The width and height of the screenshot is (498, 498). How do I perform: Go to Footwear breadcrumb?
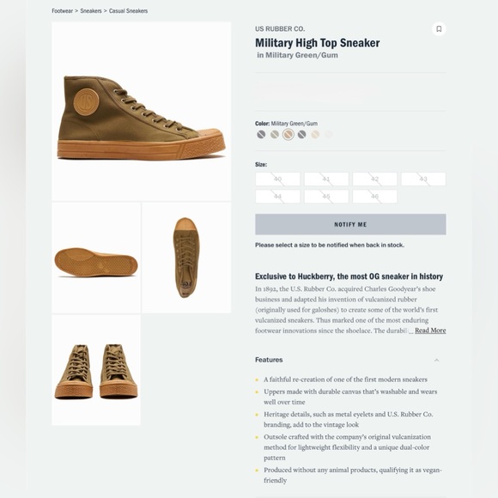(x=62, y=11)
